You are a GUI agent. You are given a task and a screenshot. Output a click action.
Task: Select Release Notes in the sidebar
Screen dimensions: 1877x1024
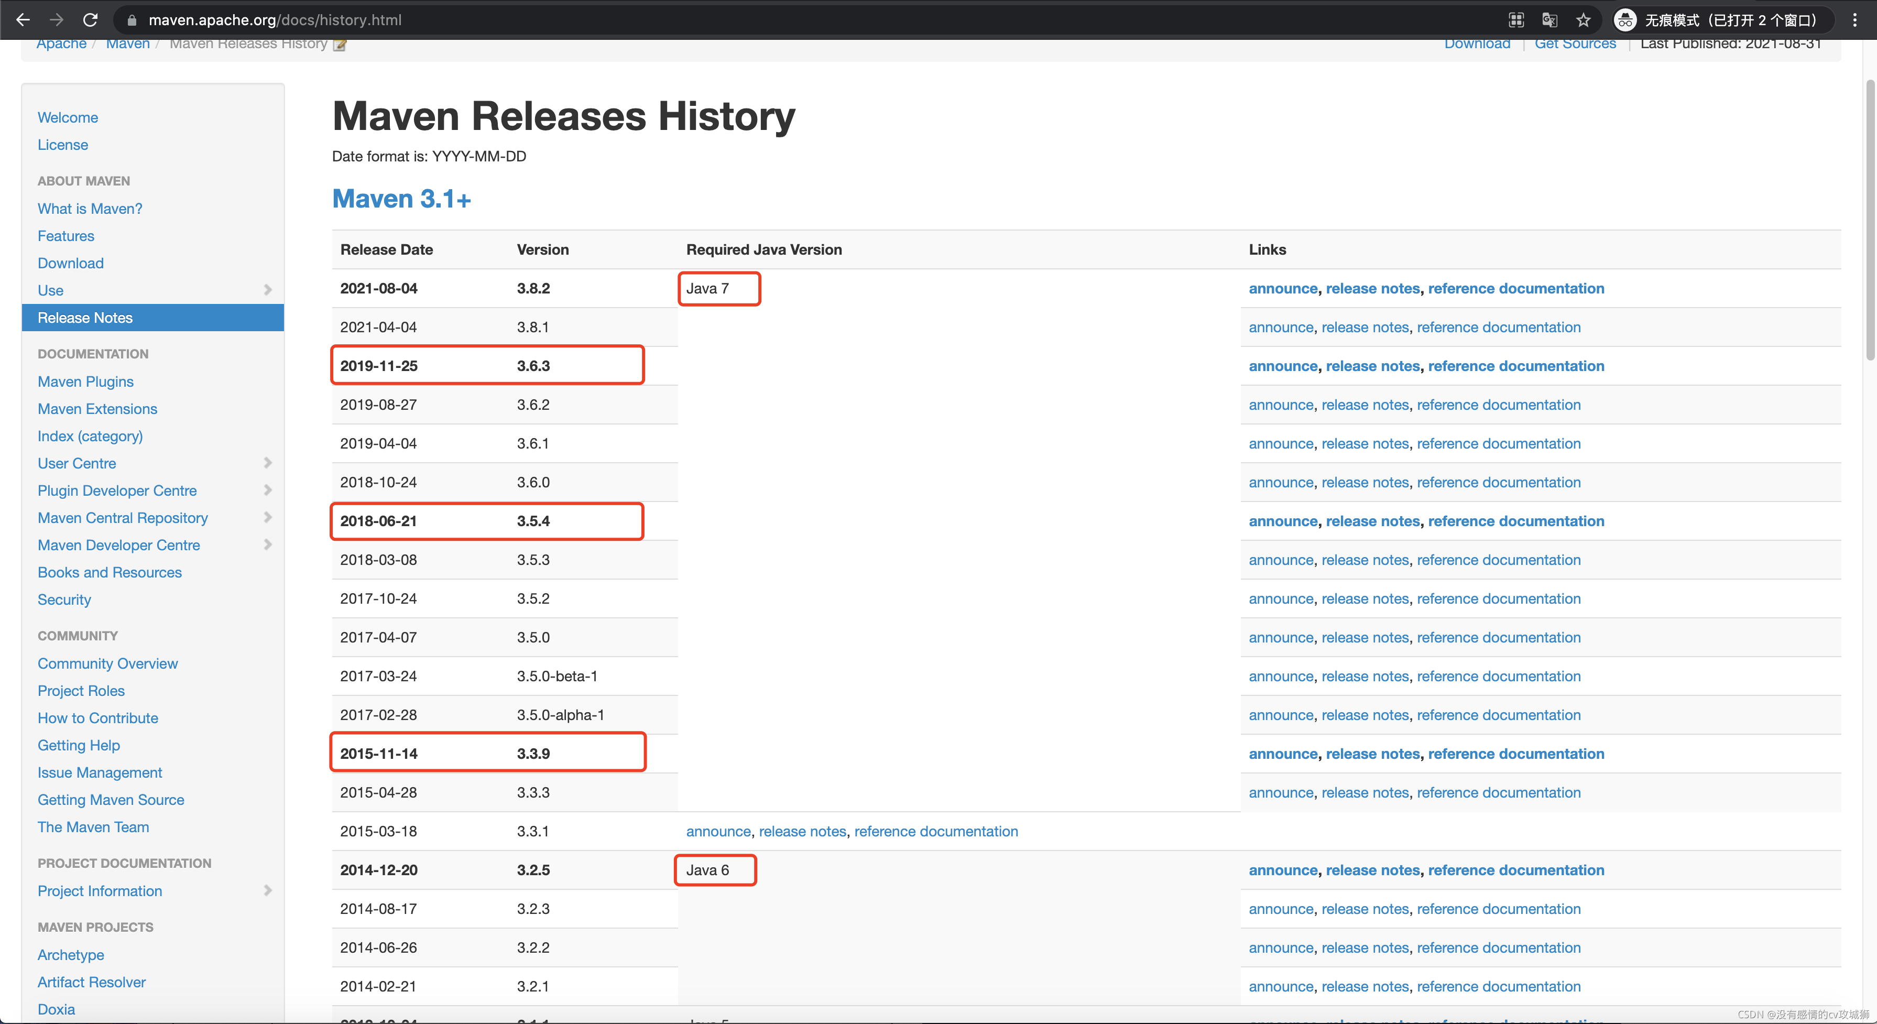pyautogui.click(x=153, y=318)
